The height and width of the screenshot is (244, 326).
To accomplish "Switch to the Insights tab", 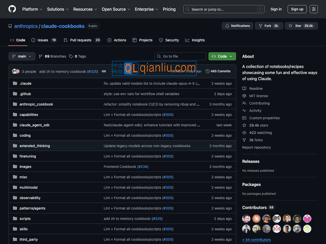I will click(195, 40).
